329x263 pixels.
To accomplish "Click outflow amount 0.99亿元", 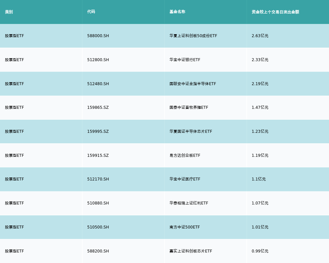I will pyautogui.click(x=260, y=251).
